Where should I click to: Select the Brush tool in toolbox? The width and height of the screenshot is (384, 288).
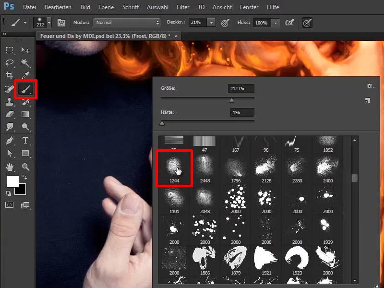pyautogui.click(x=25, y=89)
